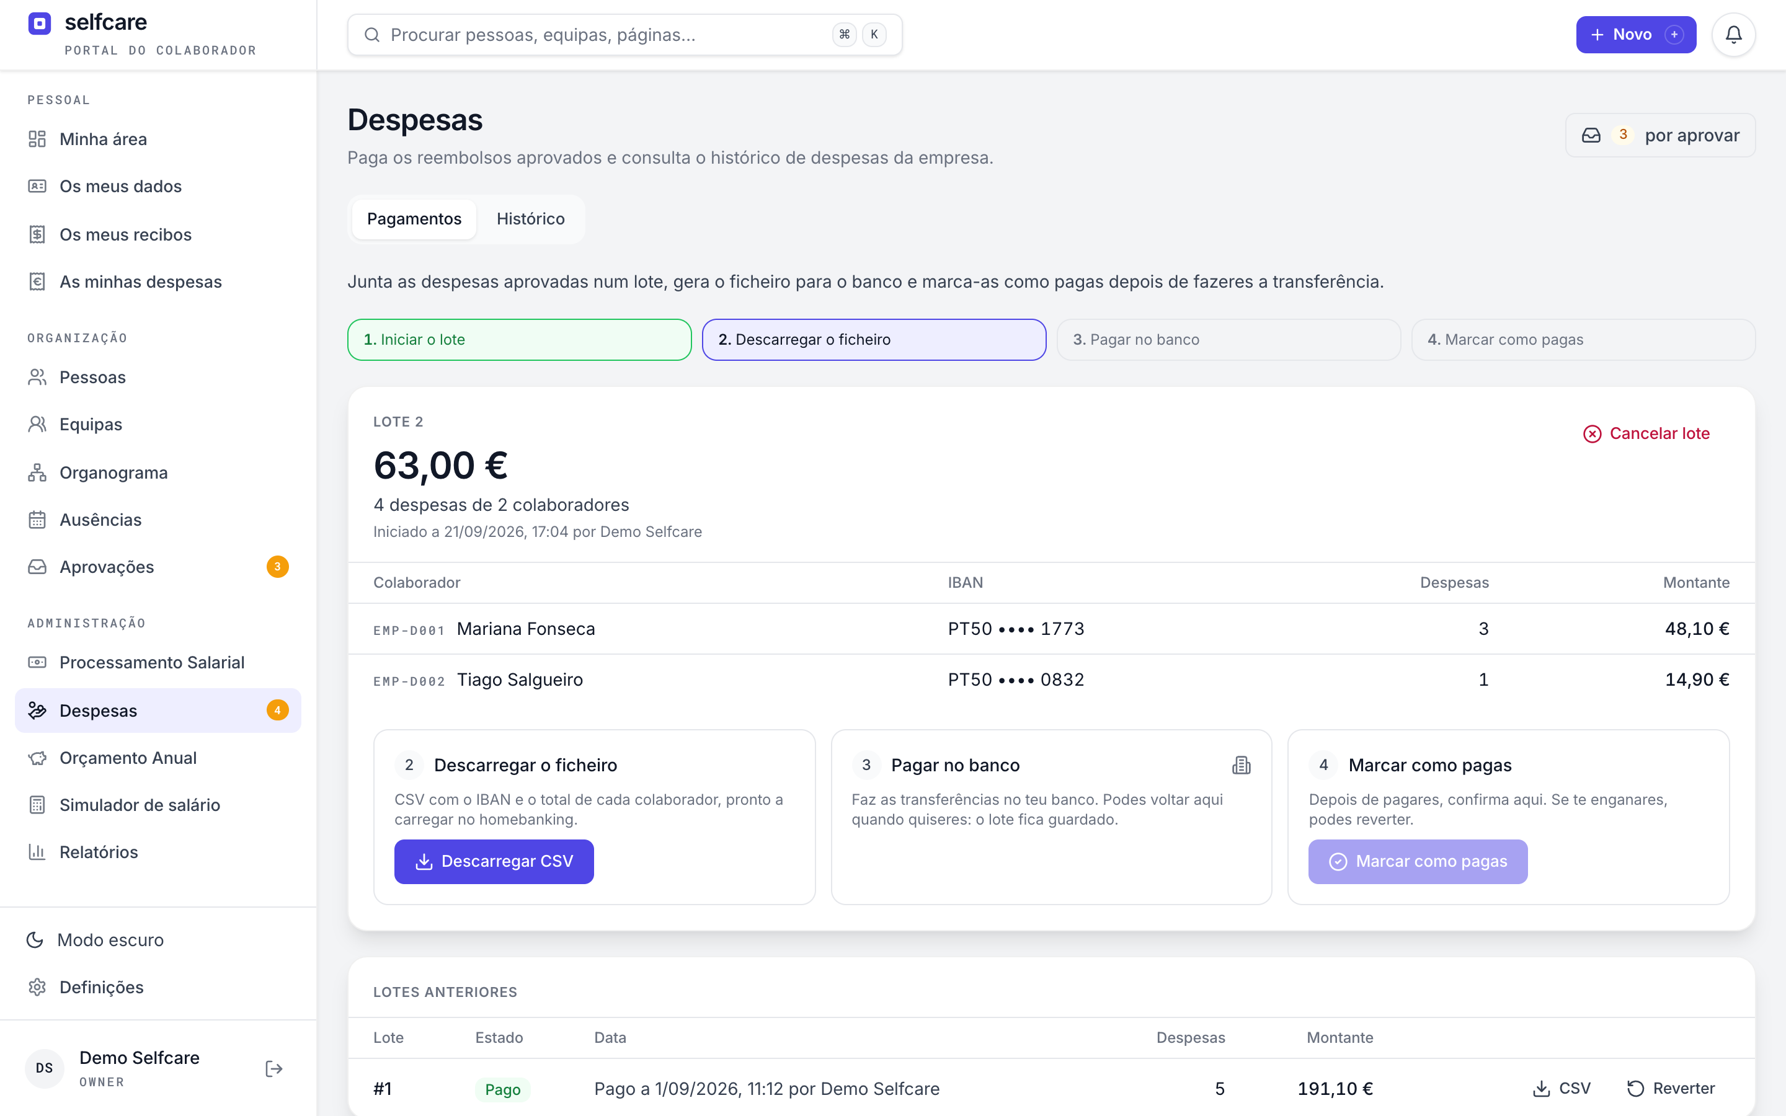The image size is (1786, 1116).
Task: Open Aprovações in the sidebar
Action: (x=158, y=567)
